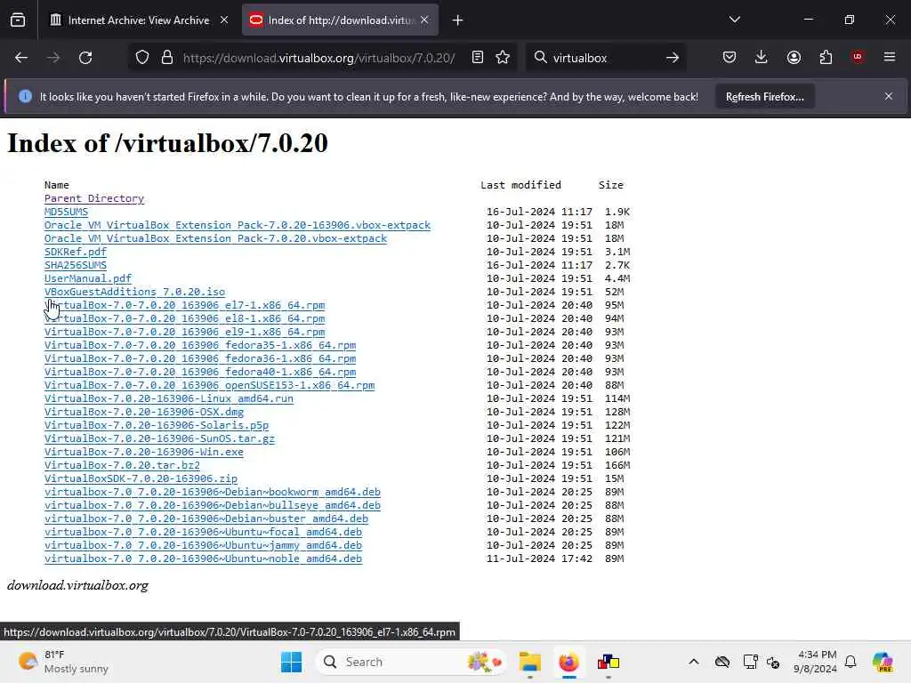The width and height of the screenshot is (911, 683).
Task: Click the virtualbox search field
Action: [x=604, y=58]
